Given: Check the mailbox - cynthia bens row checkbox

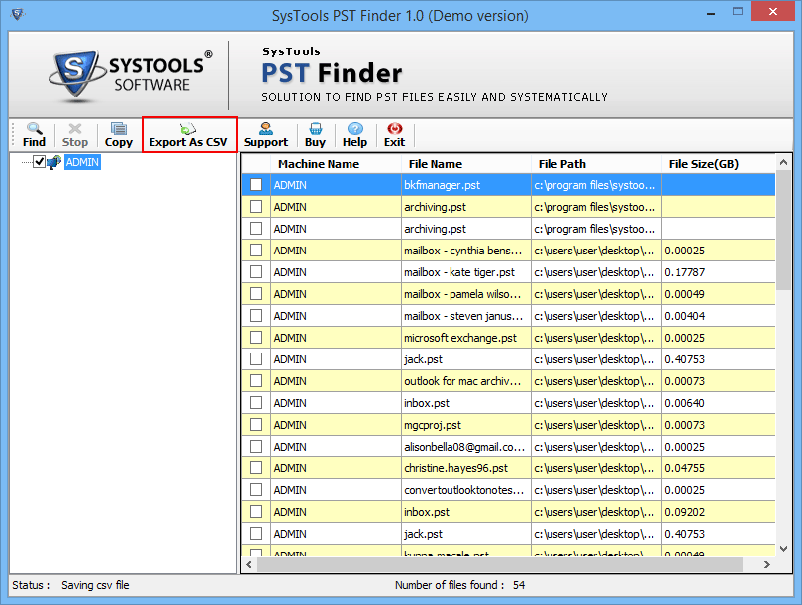Looking at the screenshot, I should [255, 251].
